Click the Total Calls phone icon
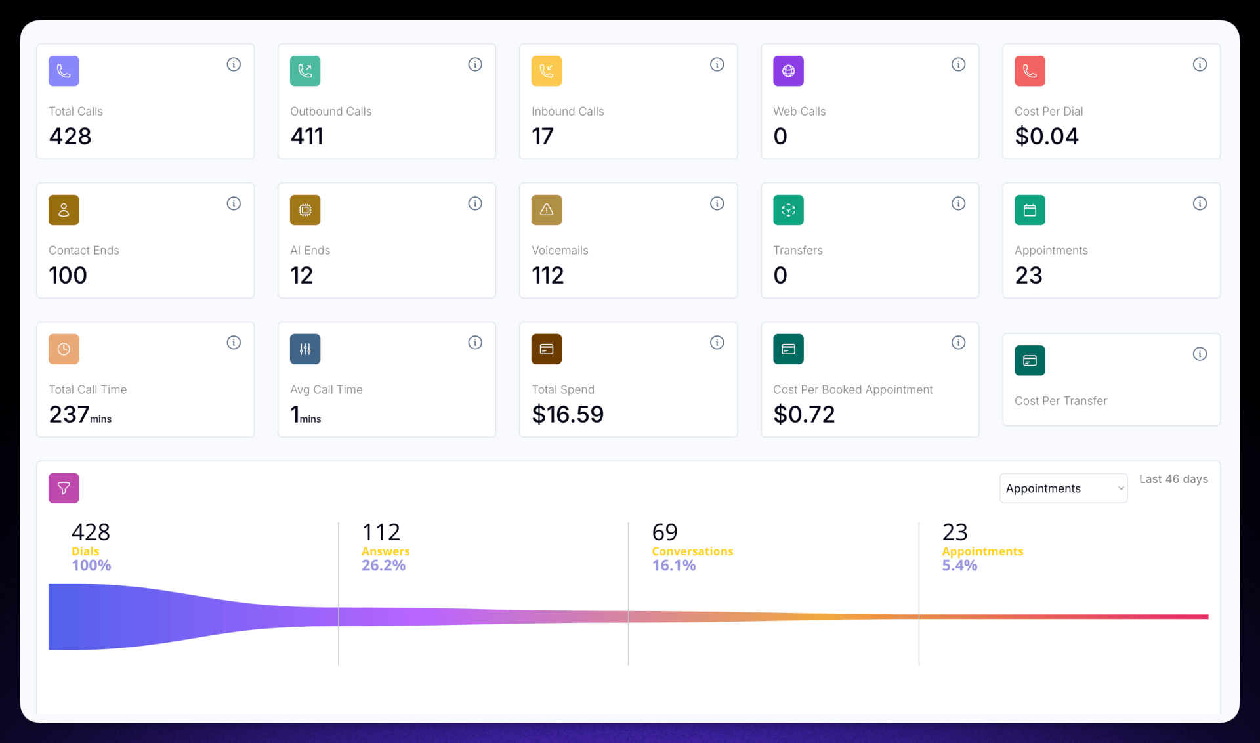The image size is (1260, 743). [64, 71]
